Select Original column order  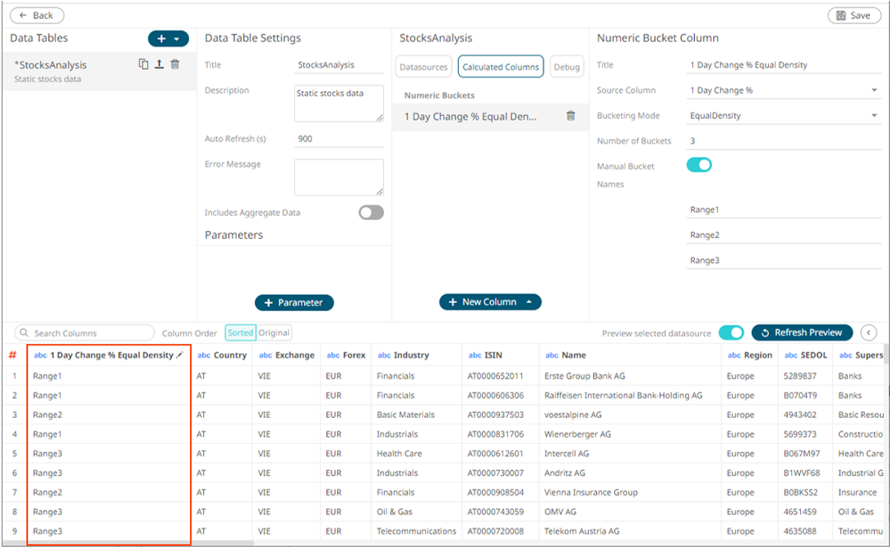pyautogui.click(x=274, y=332)
